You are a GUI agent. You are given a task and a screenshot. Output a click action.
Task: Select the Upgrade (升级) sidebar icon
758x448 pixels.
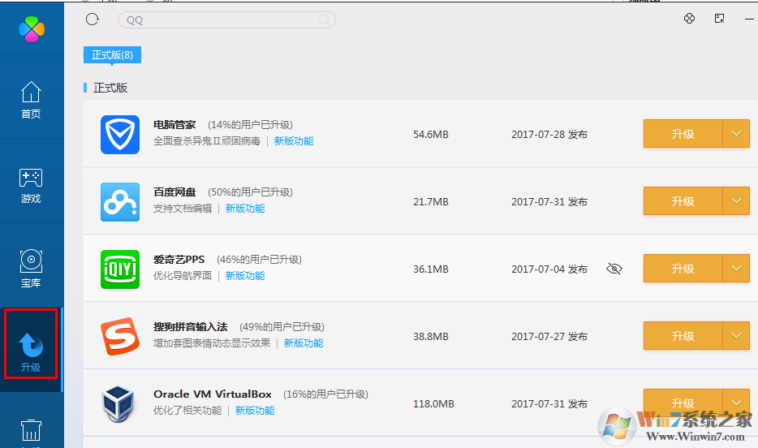[x=31, y=353]
